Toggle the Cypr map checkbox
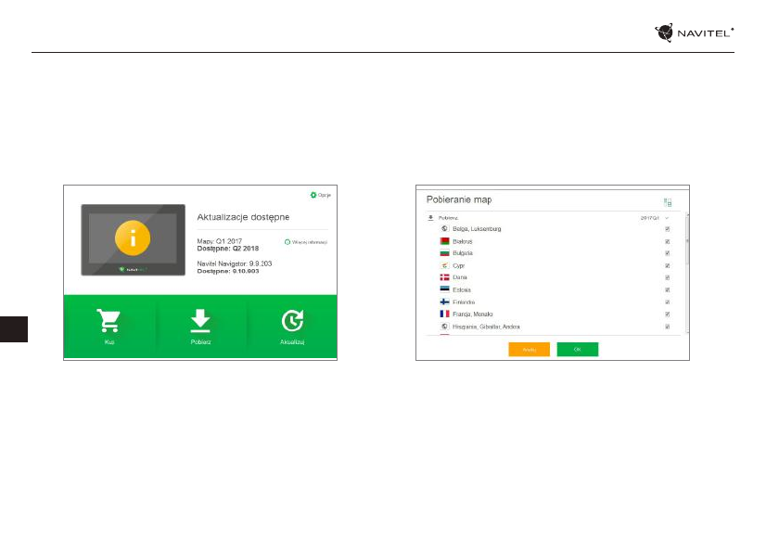Viewport: 779px width, 552px height. [667, 266]
